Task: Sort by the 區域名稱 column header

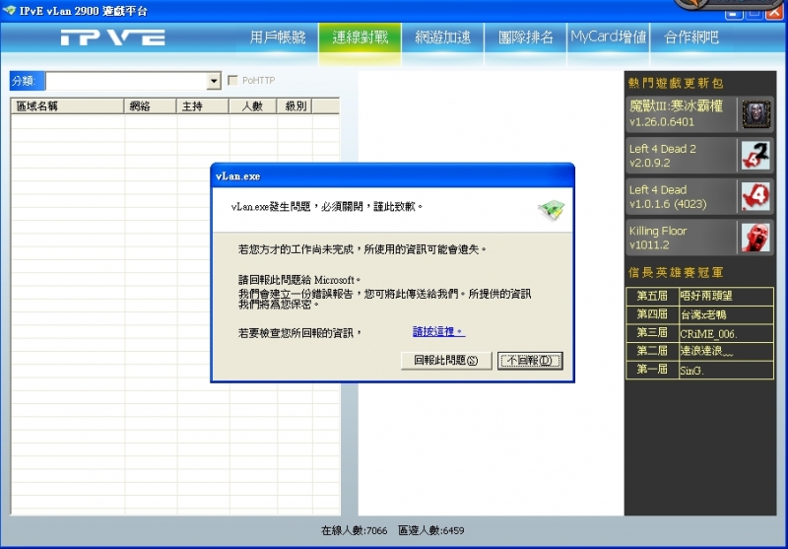Action: click(x=68, y=106)
